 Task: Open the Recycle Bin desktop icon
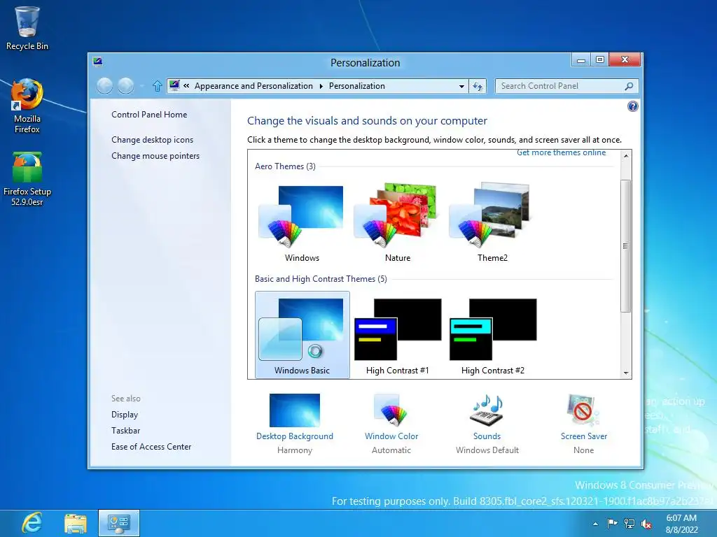pos(27,27)
